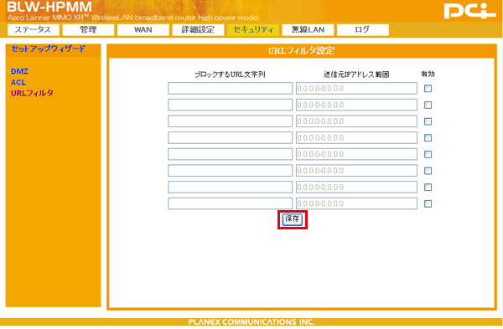Go to the 詳細設定 tab

tap(198, 30)
